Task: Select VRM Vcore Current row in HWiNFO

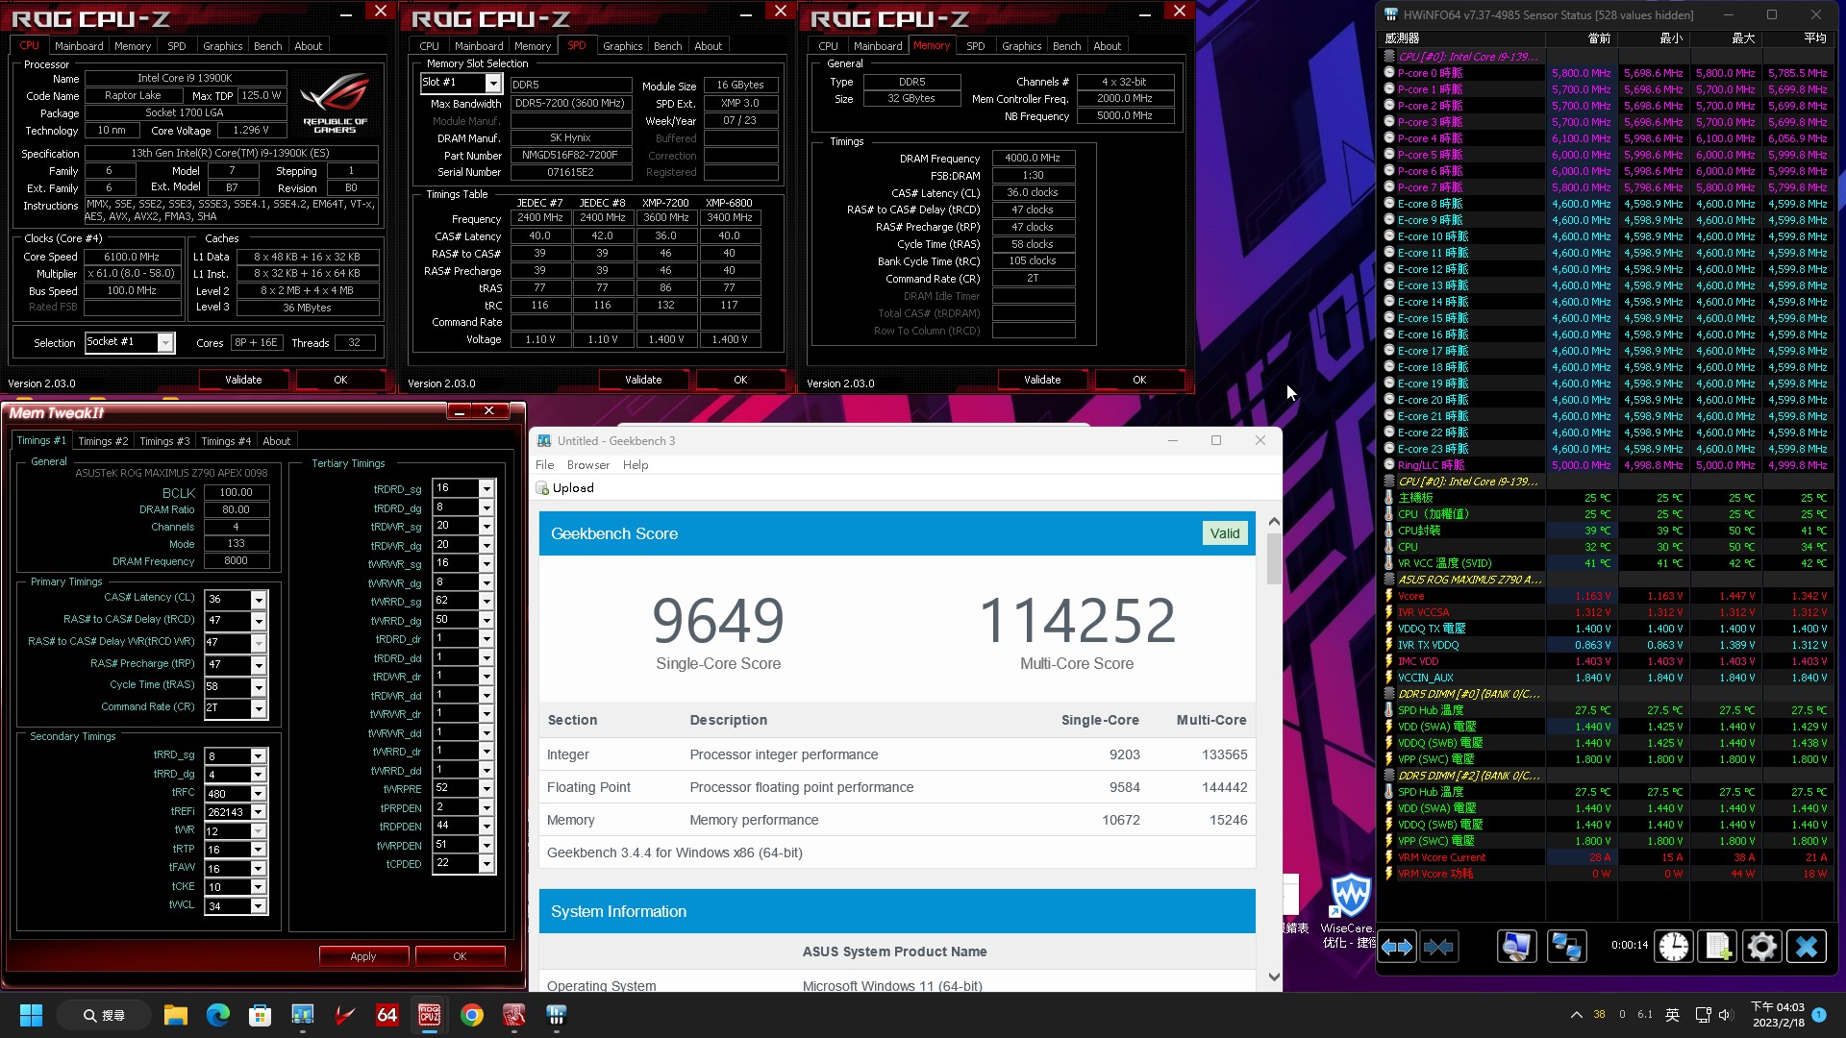Action: pos(1607,857)
